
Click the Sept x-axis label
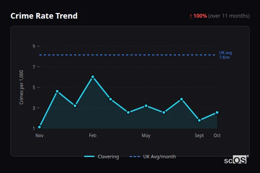coord(199,135)
